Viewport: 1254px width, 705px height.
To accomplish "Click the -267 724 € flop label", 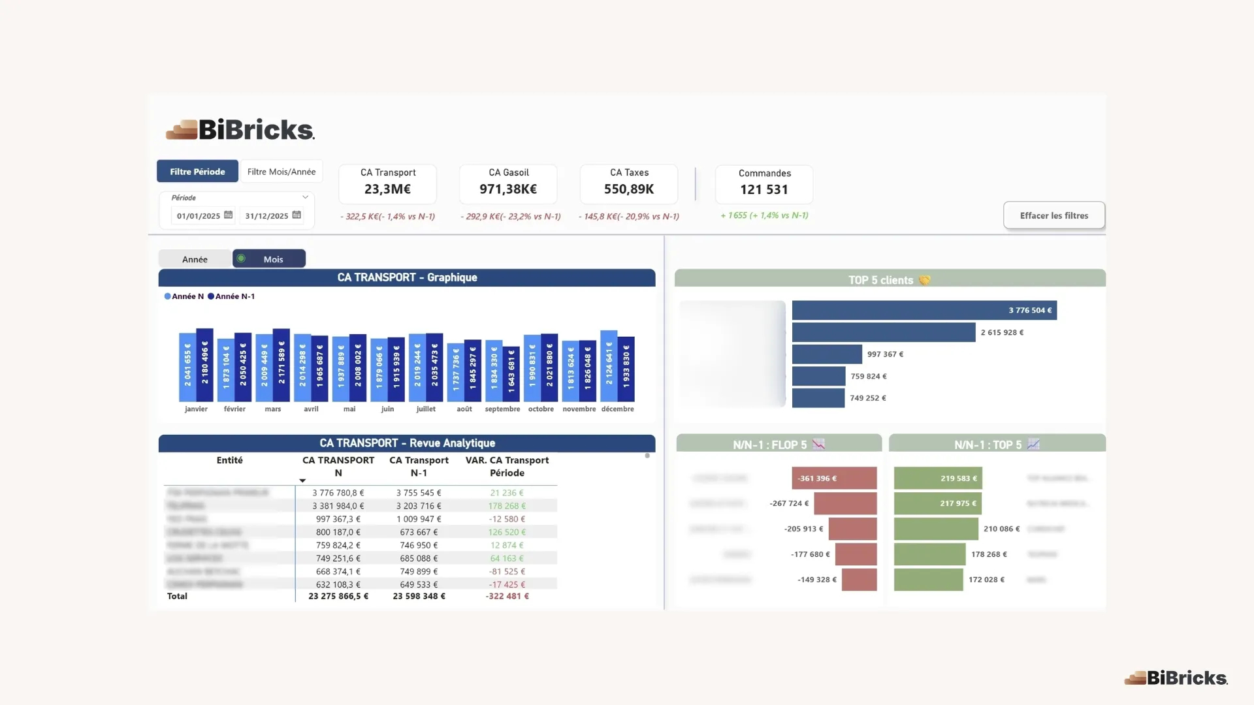I will pos(789,503).
